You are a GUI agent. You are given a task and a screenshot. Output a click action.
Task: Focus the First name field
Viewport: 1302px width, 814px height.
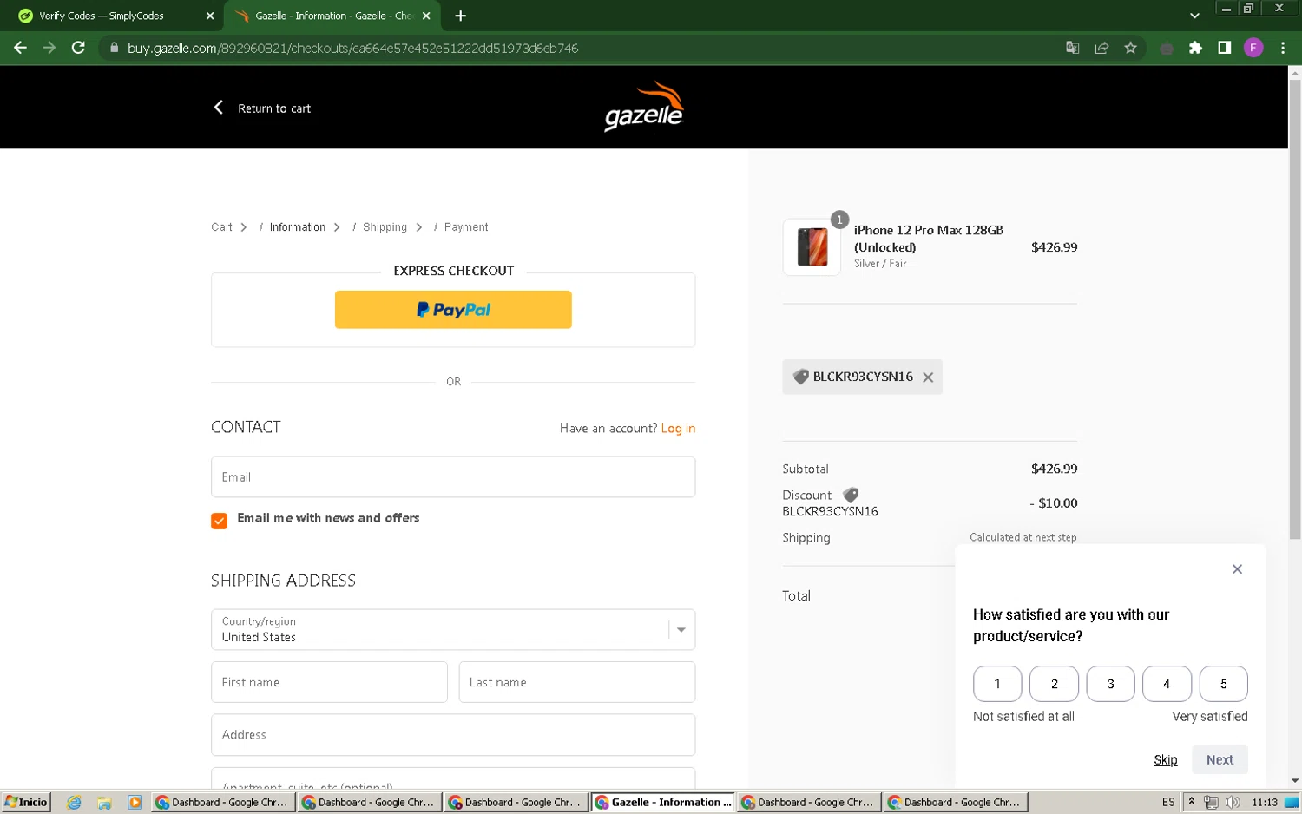pos(329,682)
